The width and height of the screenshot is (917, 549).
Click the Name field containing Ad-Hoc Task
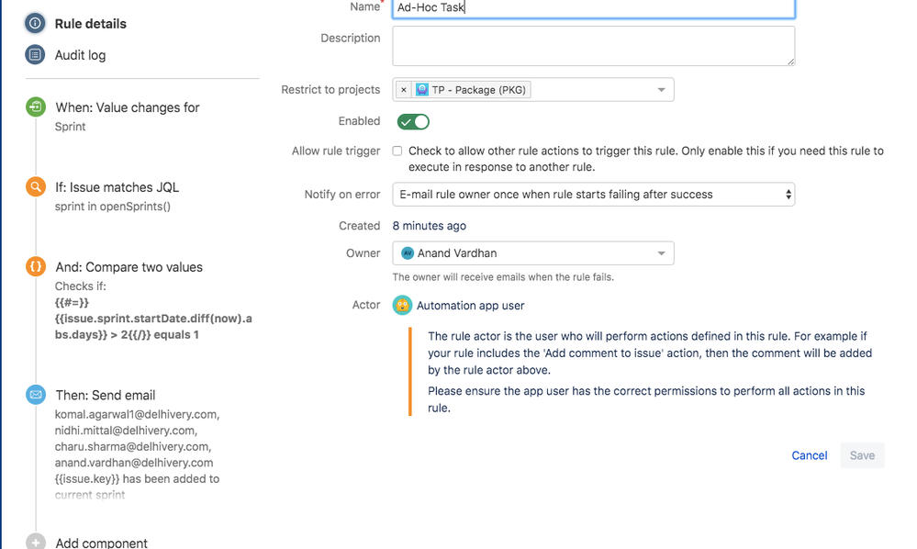click(593, 7)
